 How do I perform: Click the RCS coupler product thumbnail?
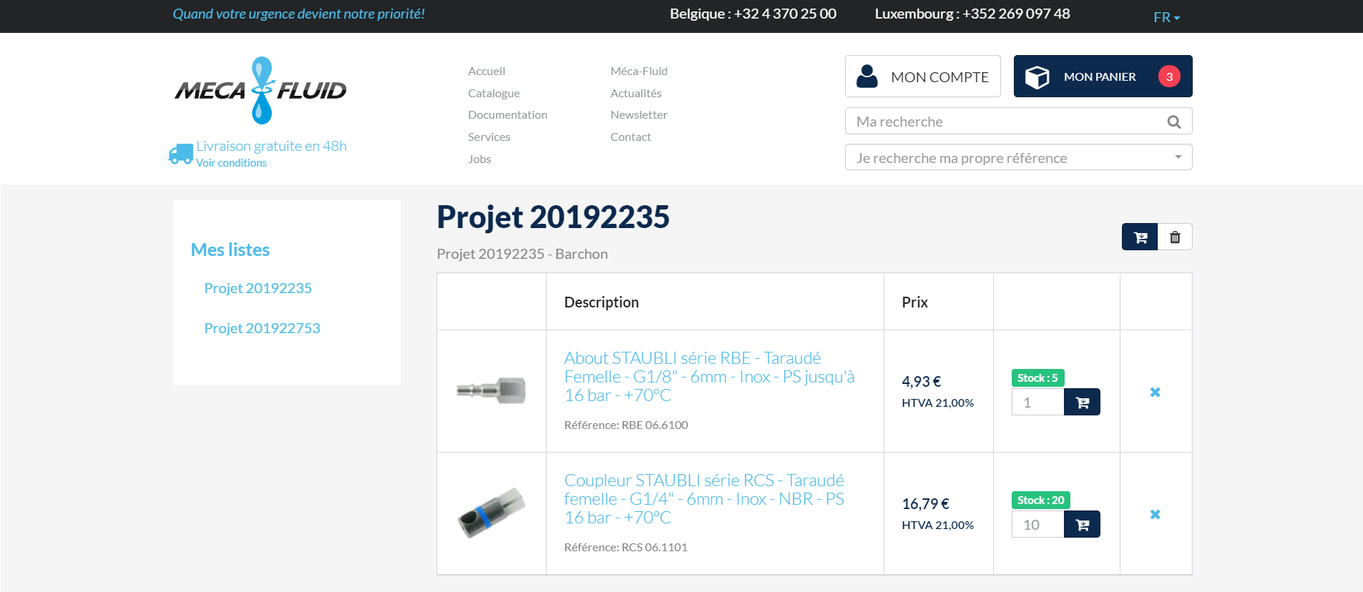(x=492, y=513)
